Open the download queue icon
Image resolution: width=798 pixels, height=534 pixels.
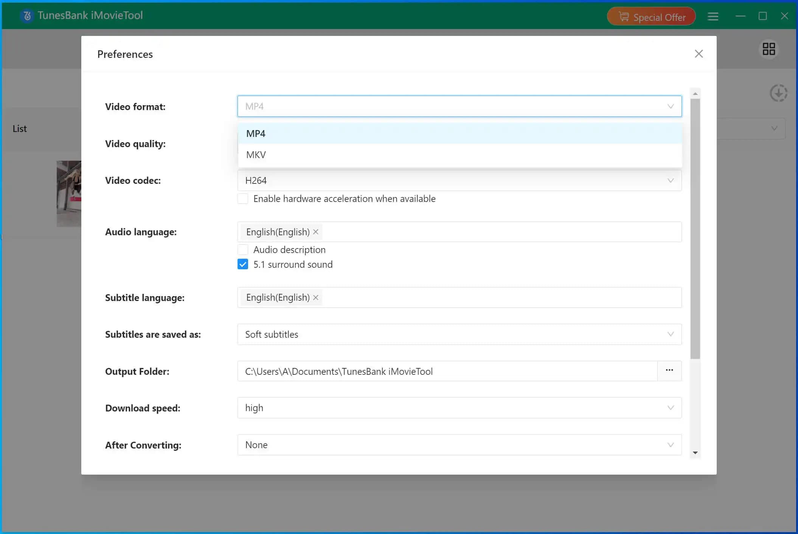pos(778,93)
